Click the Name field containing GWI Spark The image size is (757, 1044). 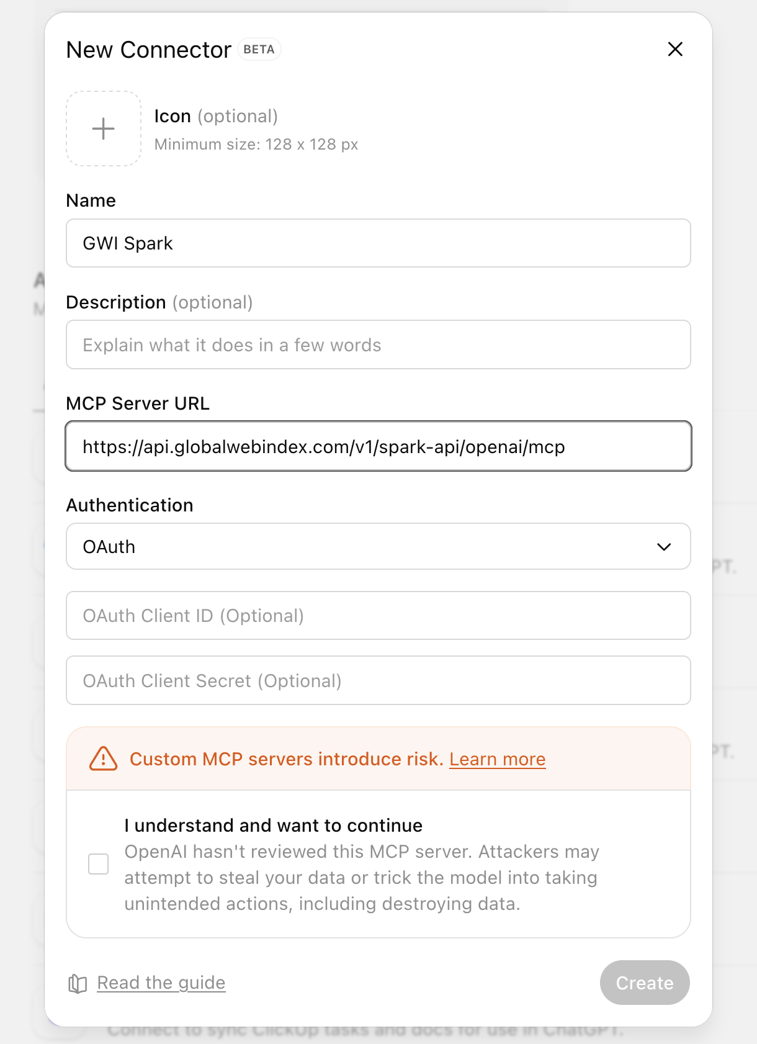tap(378, 243)
